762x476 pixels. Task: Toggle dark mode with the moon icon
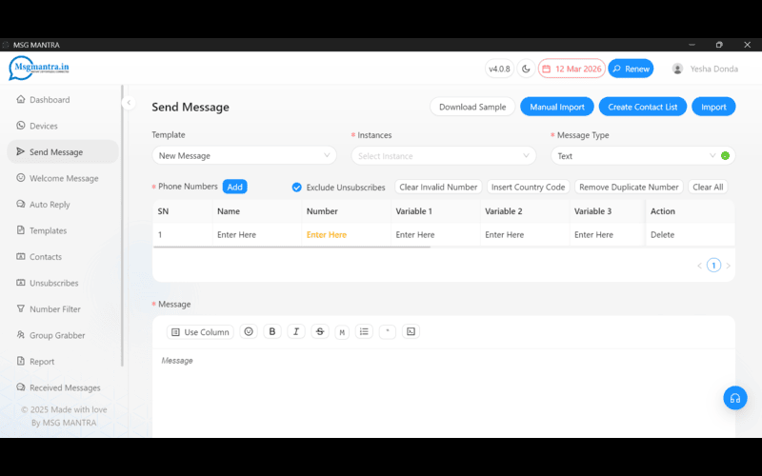pyautogui.click(x=526, y=69)
